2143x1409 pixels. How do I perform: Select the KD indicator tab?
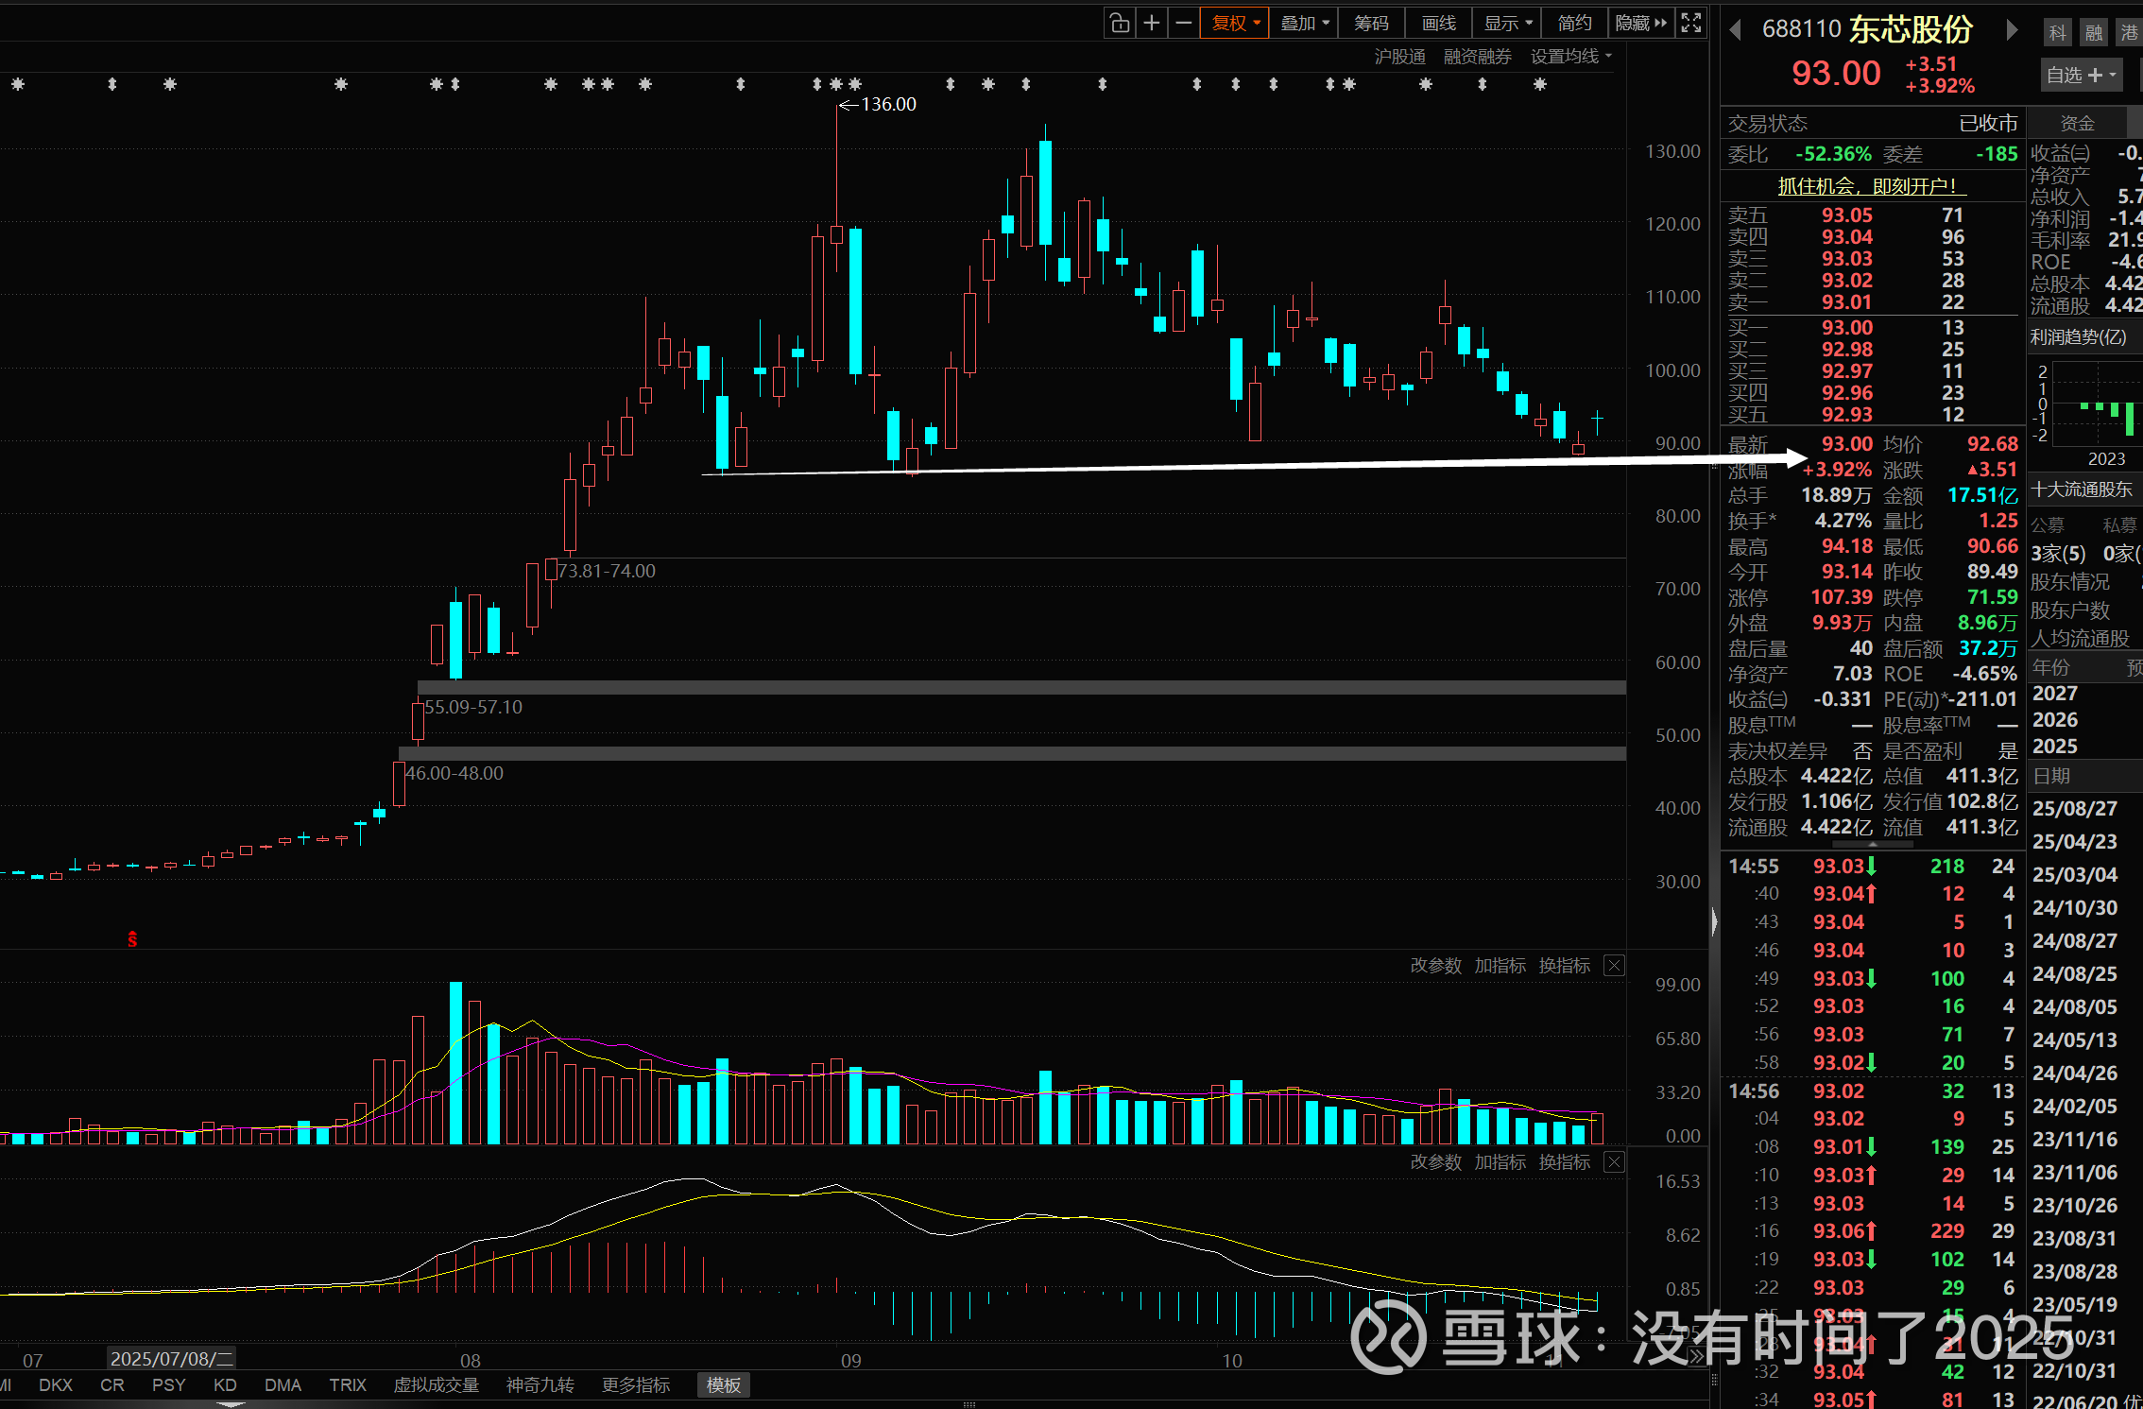click(x=225, y=1384)
